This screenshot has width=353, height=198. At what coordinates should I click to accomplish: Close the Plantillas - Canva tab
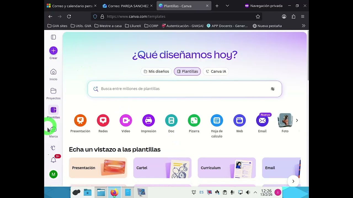pos(207,6)
